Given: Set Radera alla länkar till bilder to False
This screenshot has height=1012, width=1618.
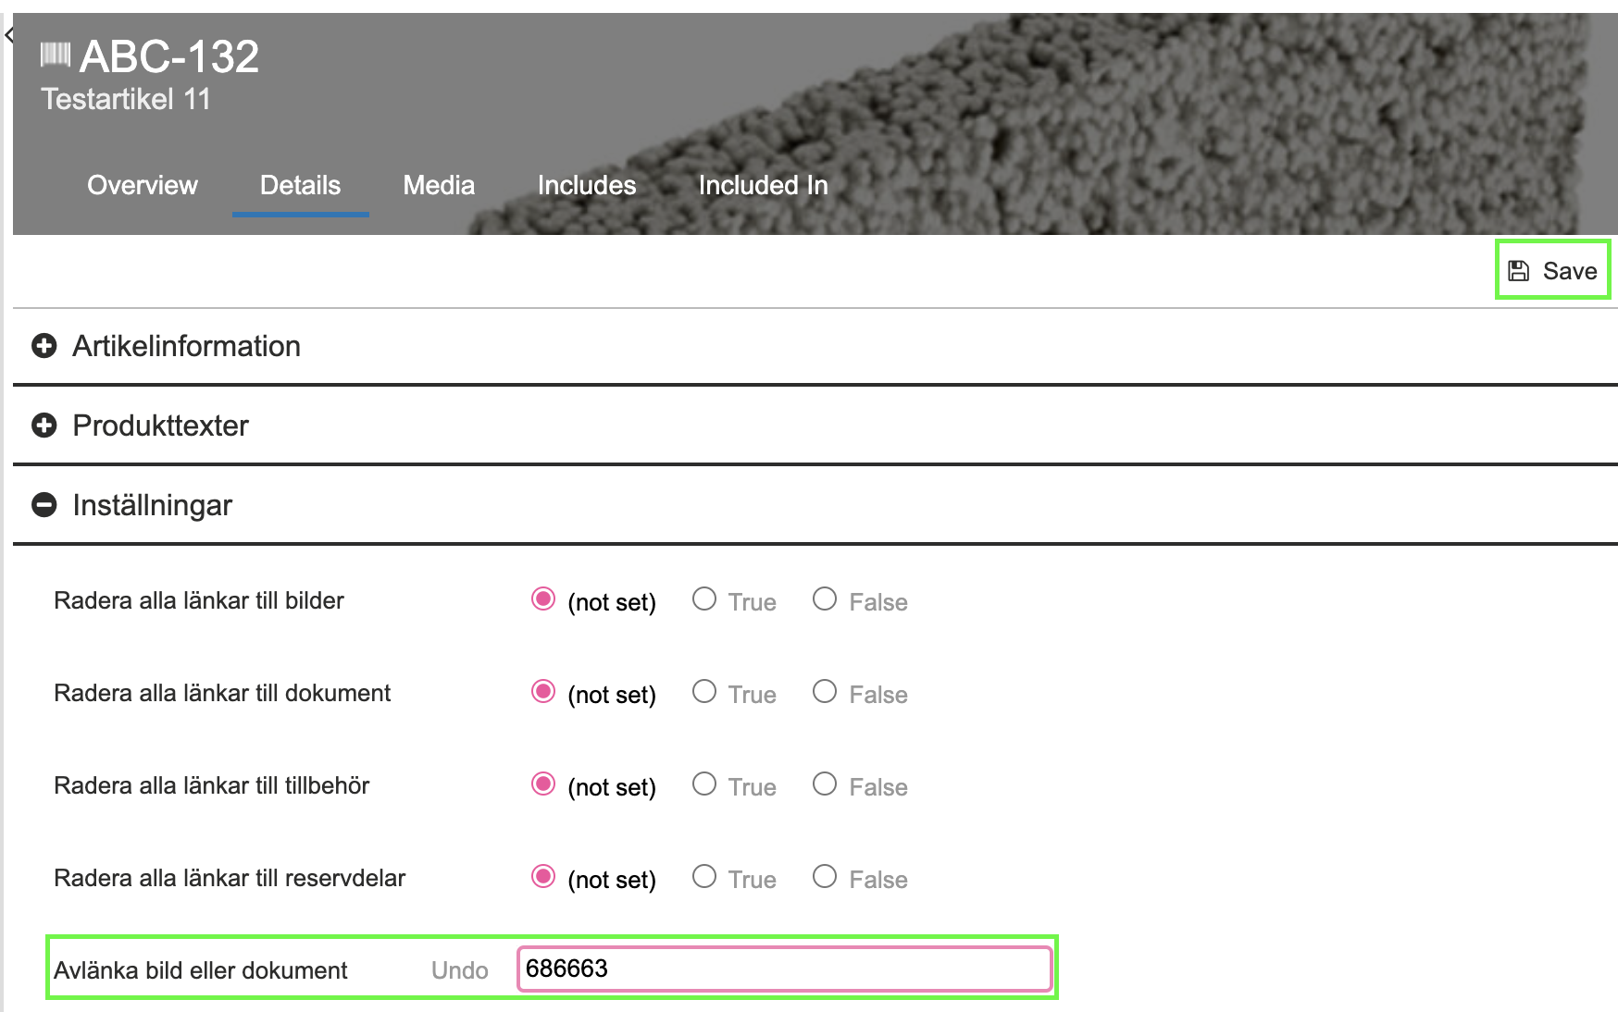Looking at the screenshot, I should (825, 599).
